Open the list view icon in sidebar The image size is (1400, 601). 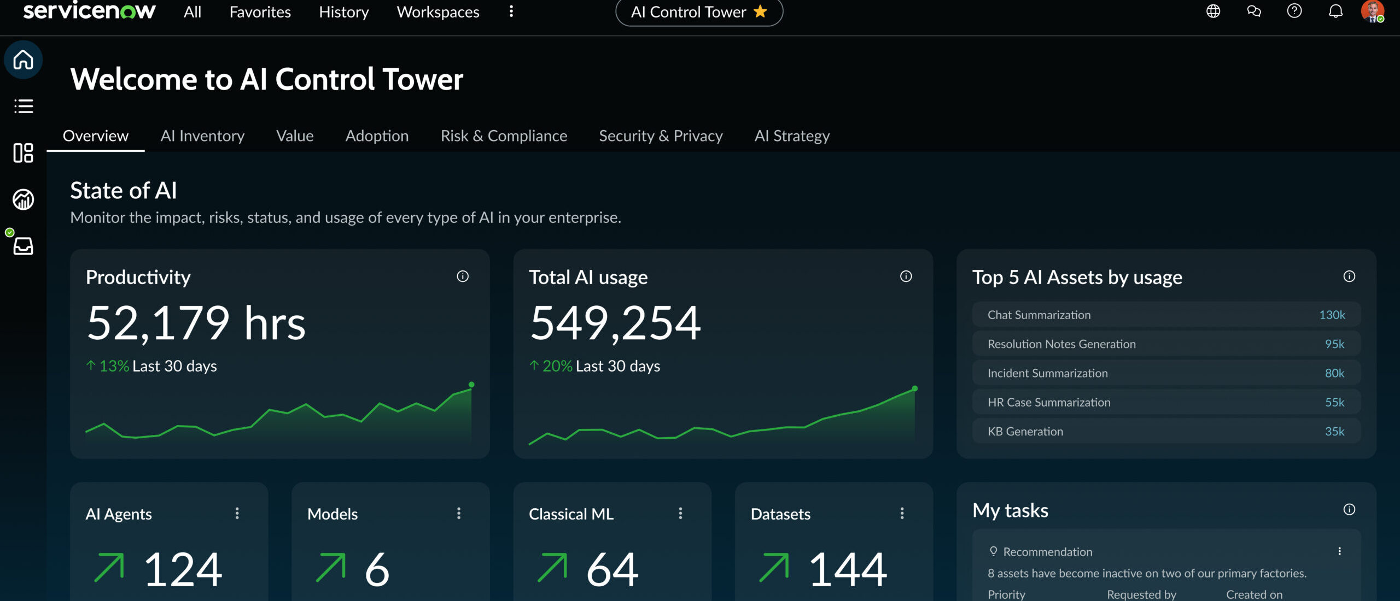pyautogui.click(x=24, y=106)
